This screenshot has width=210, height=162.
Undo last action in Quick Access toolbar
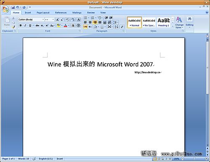point(18,7)
